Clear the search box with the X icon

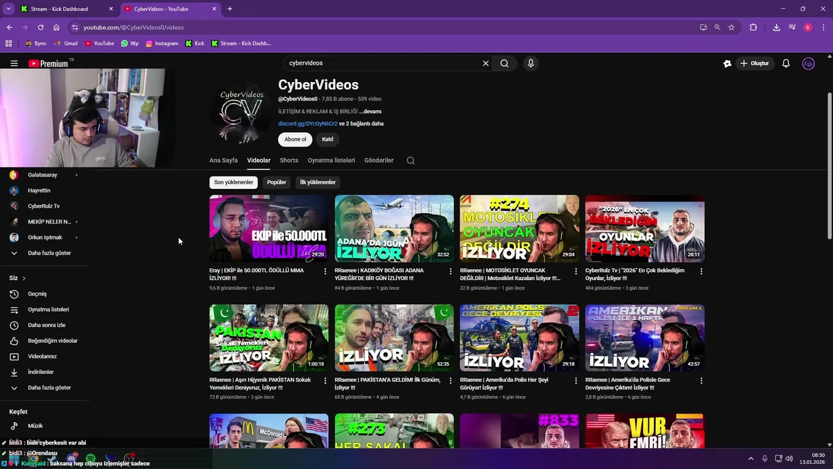485,63
